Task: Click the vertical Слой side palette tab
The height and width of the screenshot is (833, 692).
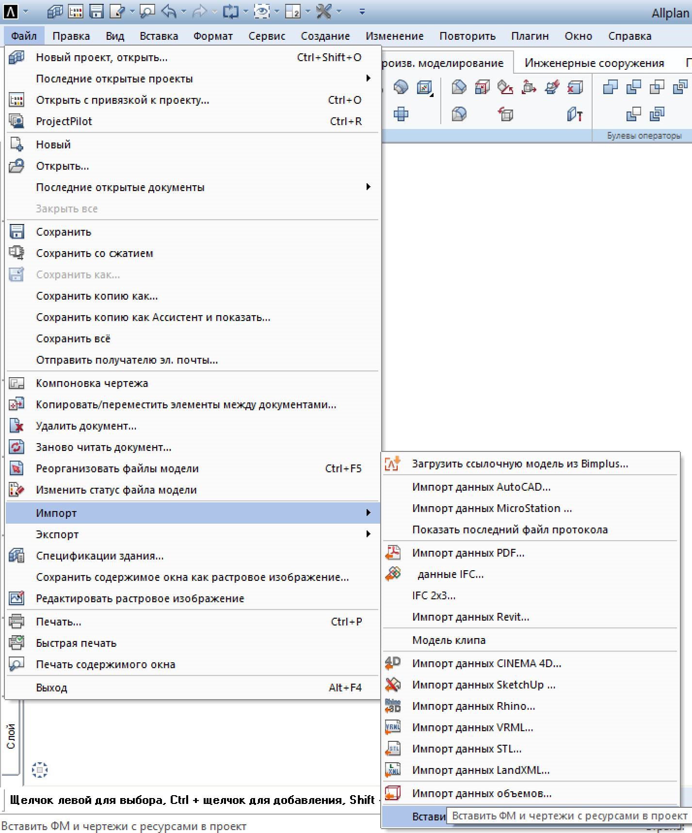Action: [x=11, y=737]
